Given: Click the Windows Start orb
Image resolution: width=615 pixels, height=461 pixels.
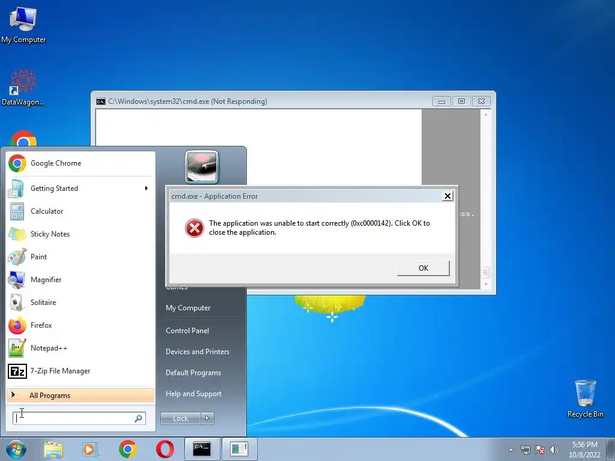Looking at the screenshot, I should tap(16, 449).
